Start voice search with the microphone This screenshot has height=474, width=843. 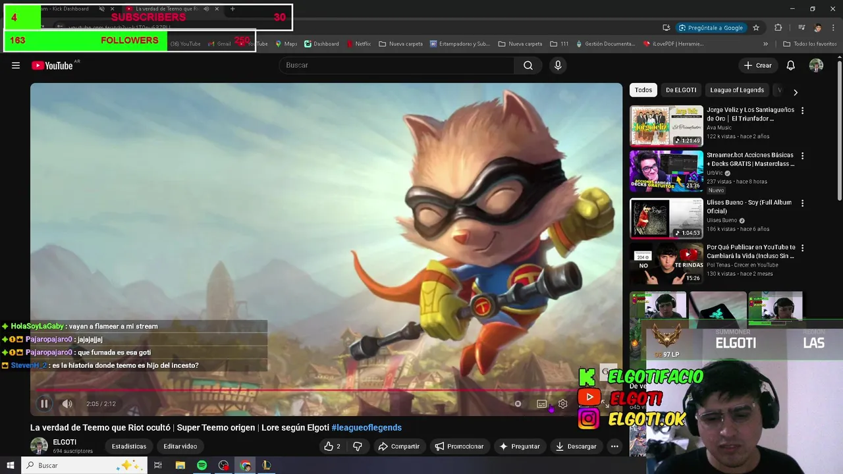point(558,65)
